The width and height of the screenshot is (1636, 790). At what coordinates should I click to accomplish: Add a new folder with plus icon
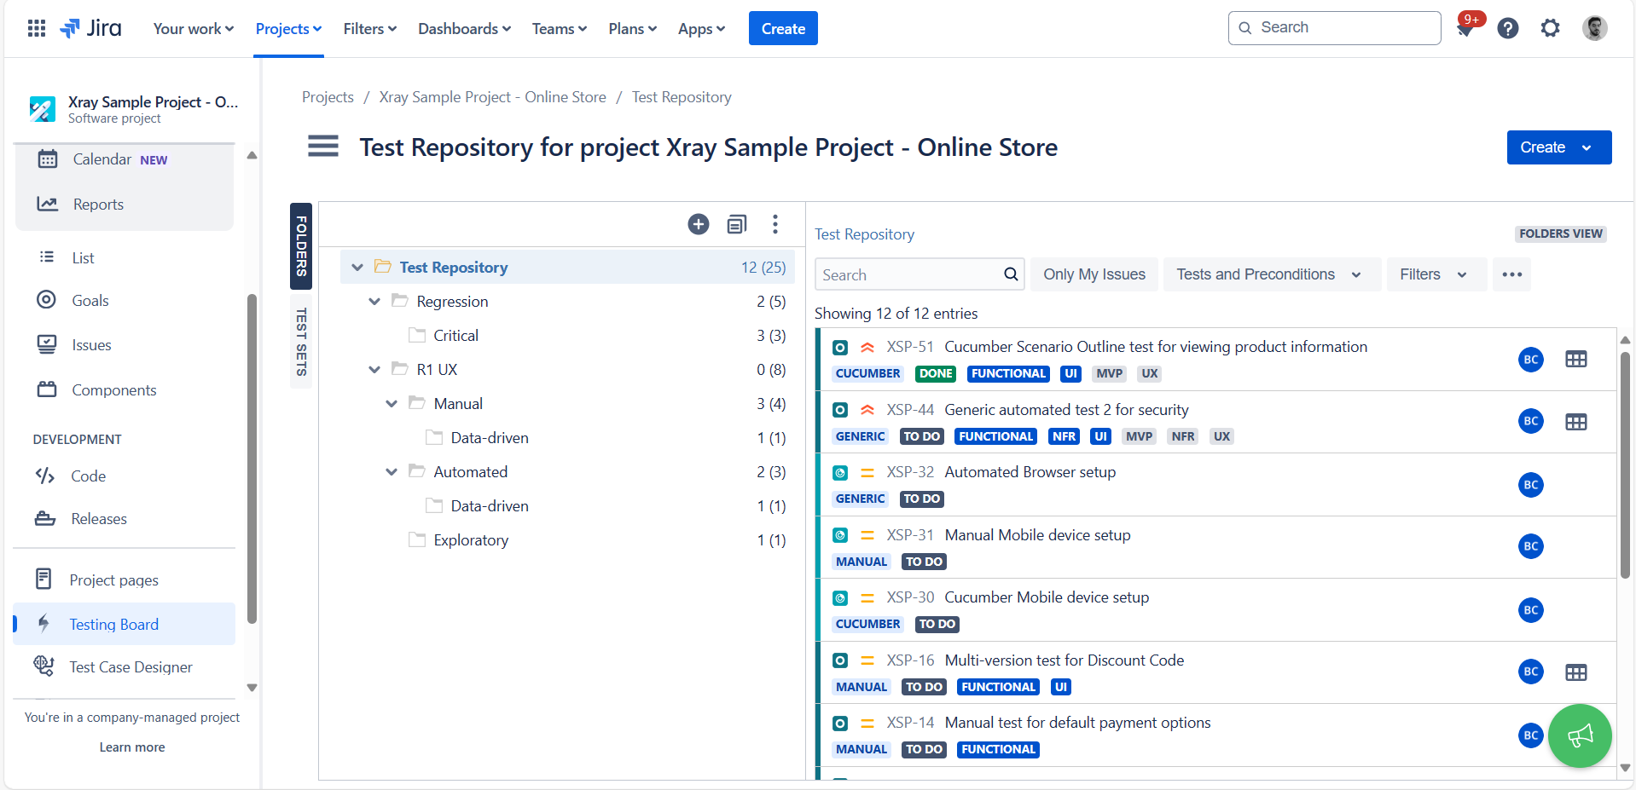tap(699, 224)
